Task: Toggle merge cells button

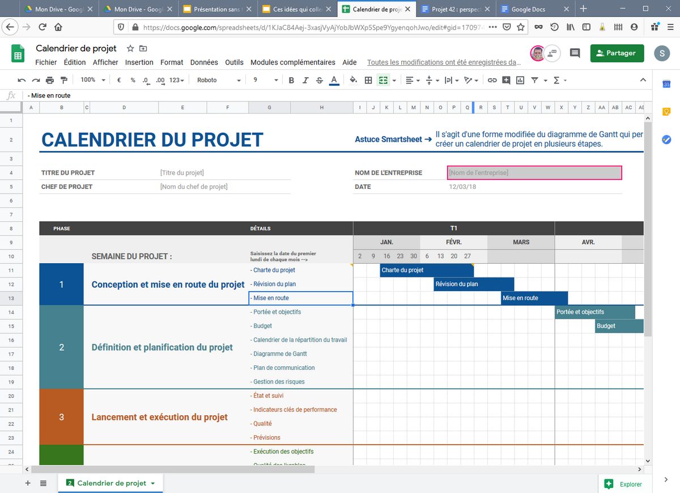Action: (x=383, y=80)
